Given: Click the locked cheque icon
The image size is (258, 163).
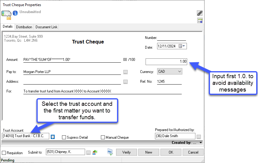Looking at the screenshot, I should (6, 15).
